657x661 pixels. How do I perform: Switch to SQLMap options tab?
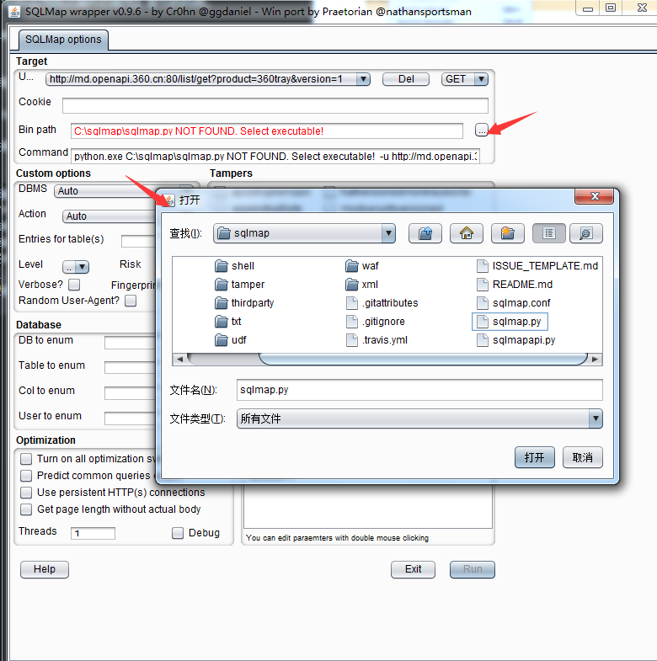(63, 40)
